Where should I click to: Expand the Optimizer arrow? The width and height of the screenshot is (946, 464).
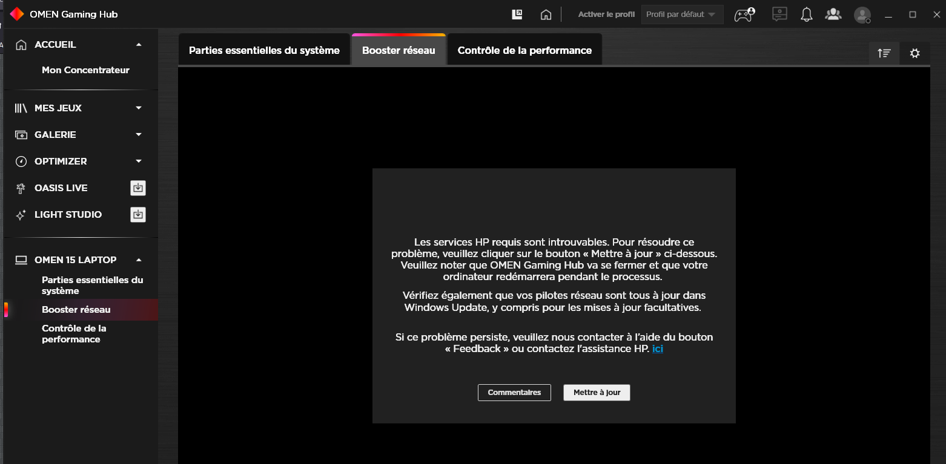(139, 161)
